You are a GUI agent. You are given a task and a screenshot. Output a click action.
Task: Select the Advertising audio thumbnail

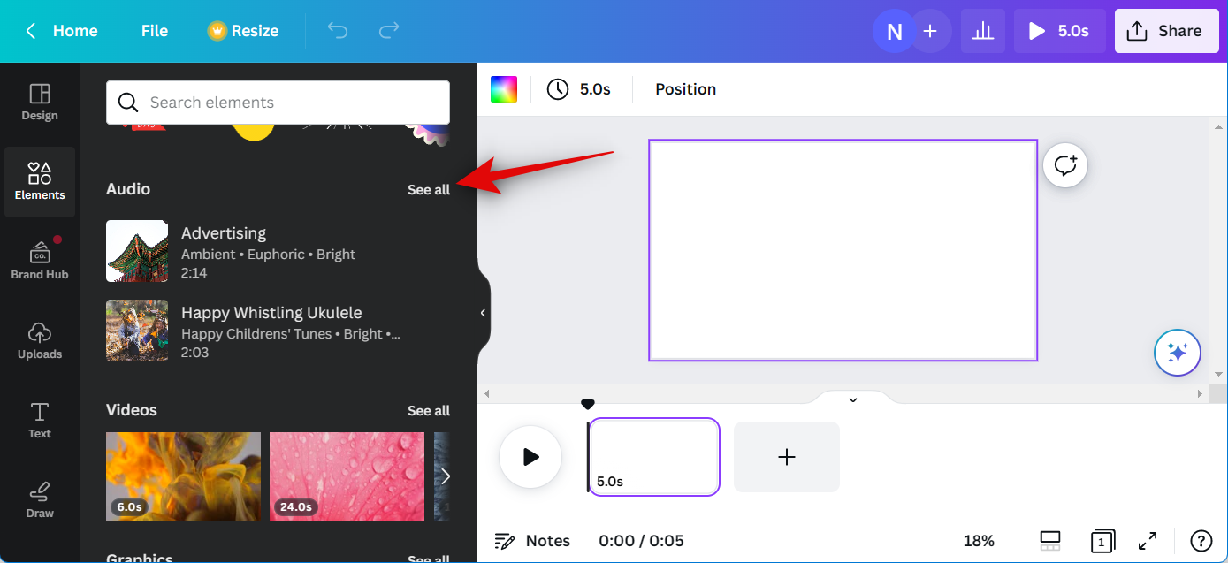click(137, 251)
